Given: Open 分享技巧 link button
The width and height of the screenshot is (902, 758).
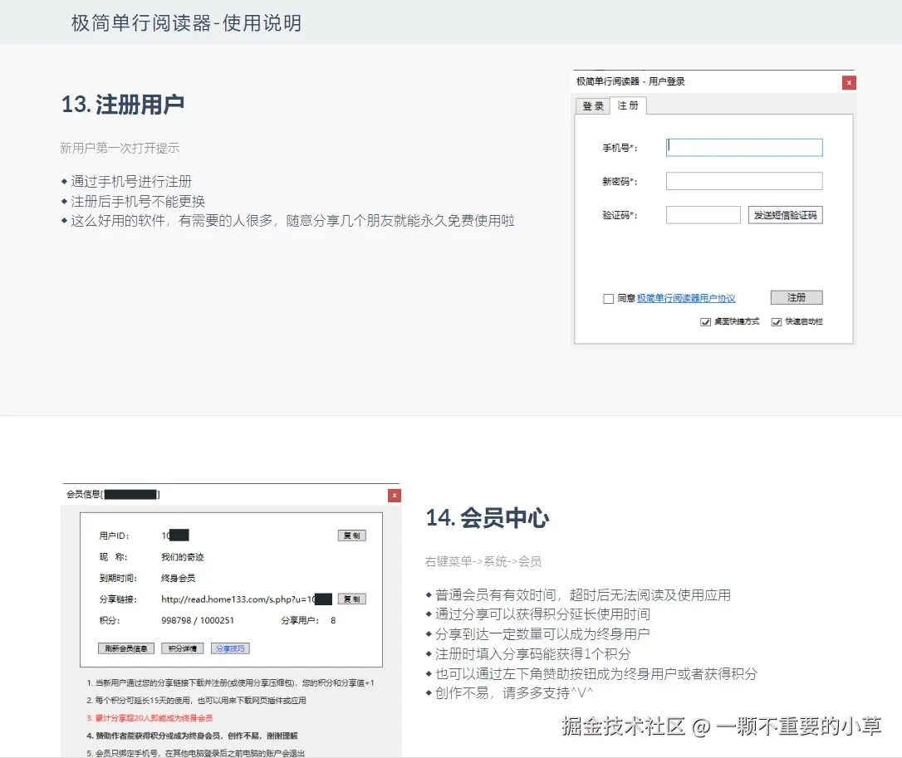Looking at the screenshot, I should tap(230, 648).
